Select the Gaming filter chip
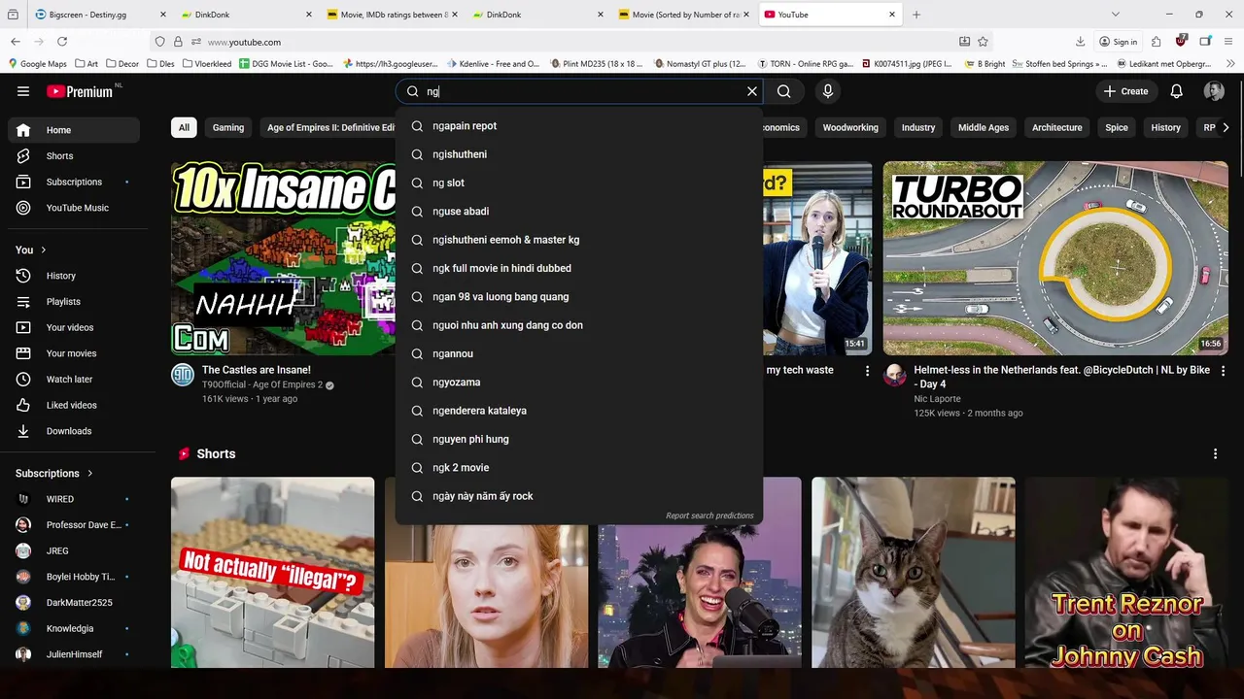The width and height of the screenshot is (1244, 699). (228, 127)
